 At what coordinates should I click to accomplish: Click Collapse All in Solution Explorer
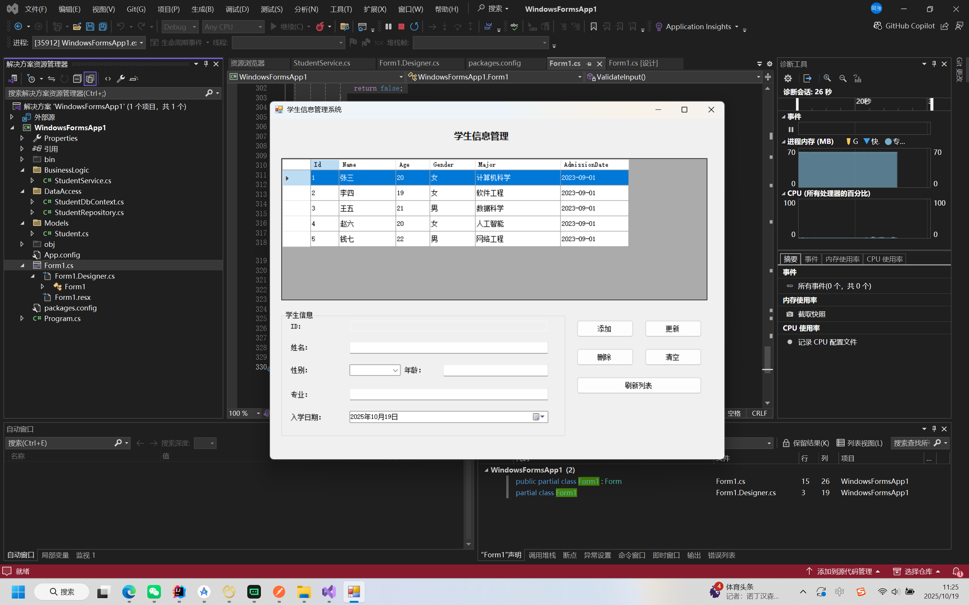click(x=77, y=78)
